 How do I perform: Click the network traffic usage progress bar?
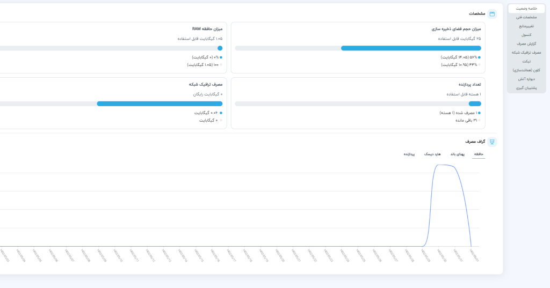pos(160,104)
